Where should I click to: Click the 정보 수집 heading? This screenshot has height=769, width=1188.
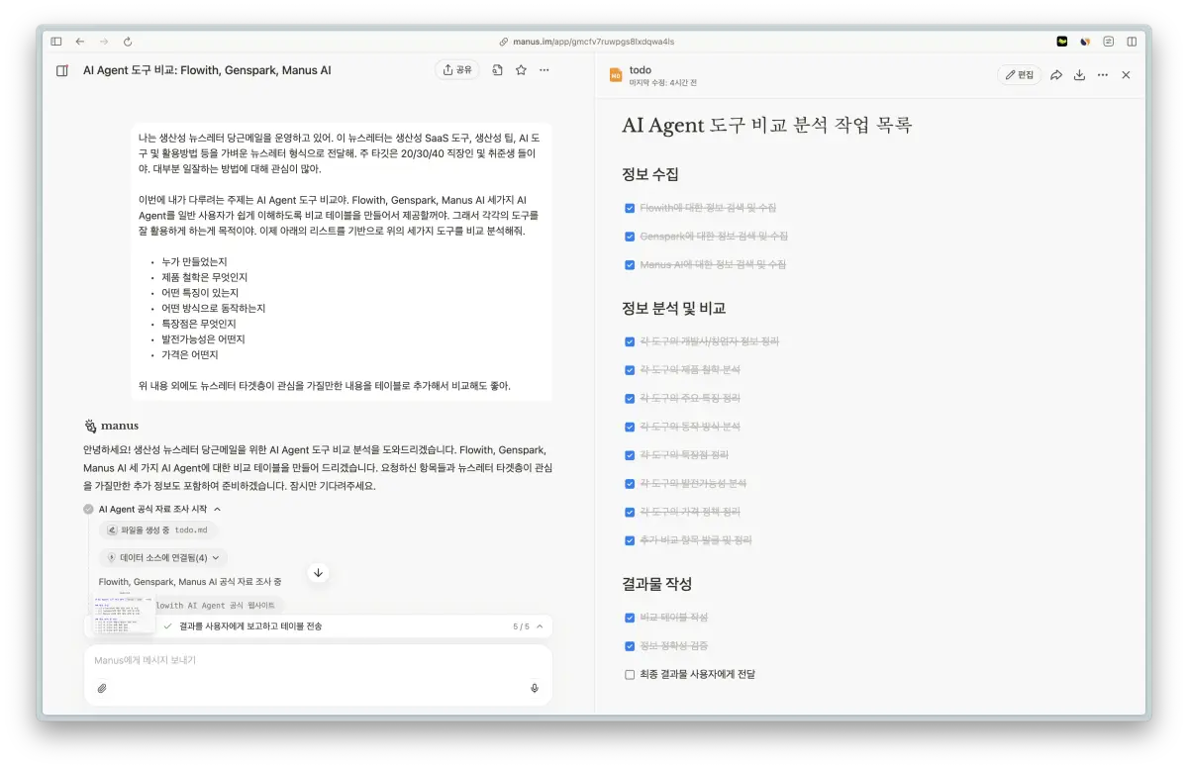pos(650,174)
